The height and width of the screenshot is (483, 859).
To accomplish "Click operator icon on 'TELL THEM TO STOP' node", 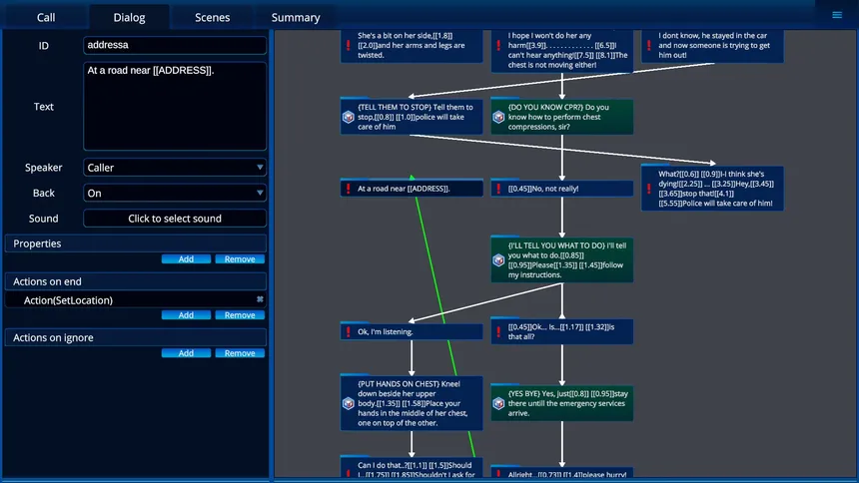I will tap(349, 117).
